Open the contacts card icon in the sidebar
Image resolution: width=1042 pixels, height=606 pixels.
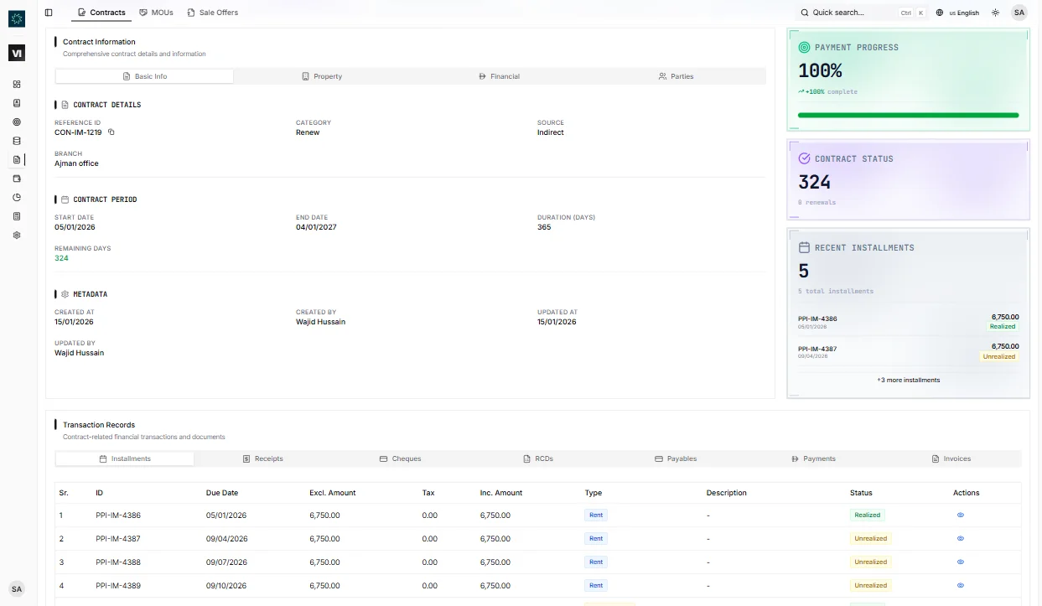pyautogui.click(x=17, y=102)
